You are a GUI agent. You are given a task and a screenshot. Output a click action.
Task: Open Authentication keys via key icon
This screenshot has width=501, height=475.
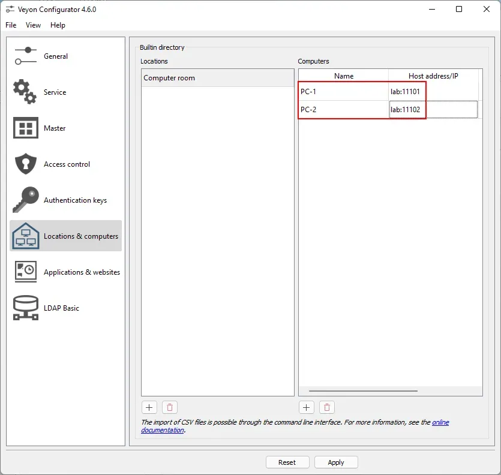tap(26, 200)
